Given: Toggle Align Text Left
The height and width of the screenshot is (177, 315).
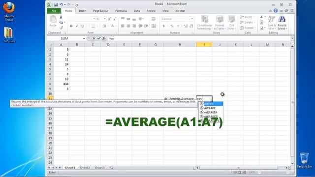Looking at the screenshot, I should coord(123,26).
